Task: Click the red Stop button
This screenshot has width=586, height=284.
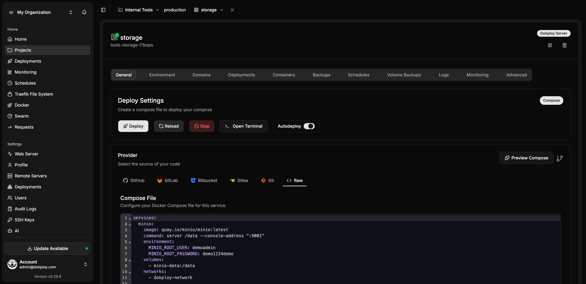Action: pos(202,126)
